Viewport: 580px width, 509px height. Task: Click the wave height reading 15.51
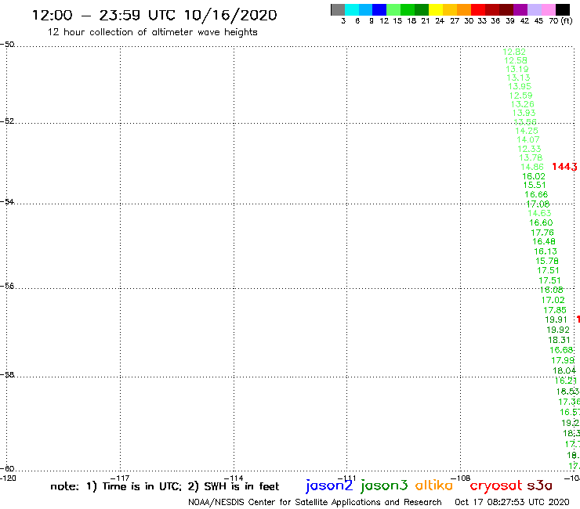[535, 185]
